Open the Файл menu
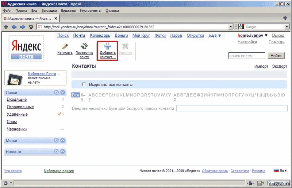Image resolution: width=292 pixels, height=188 pixels. point(7,11)
